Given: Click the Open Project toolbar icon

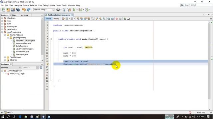Looking at the screenshot, I should coord(13,10).
